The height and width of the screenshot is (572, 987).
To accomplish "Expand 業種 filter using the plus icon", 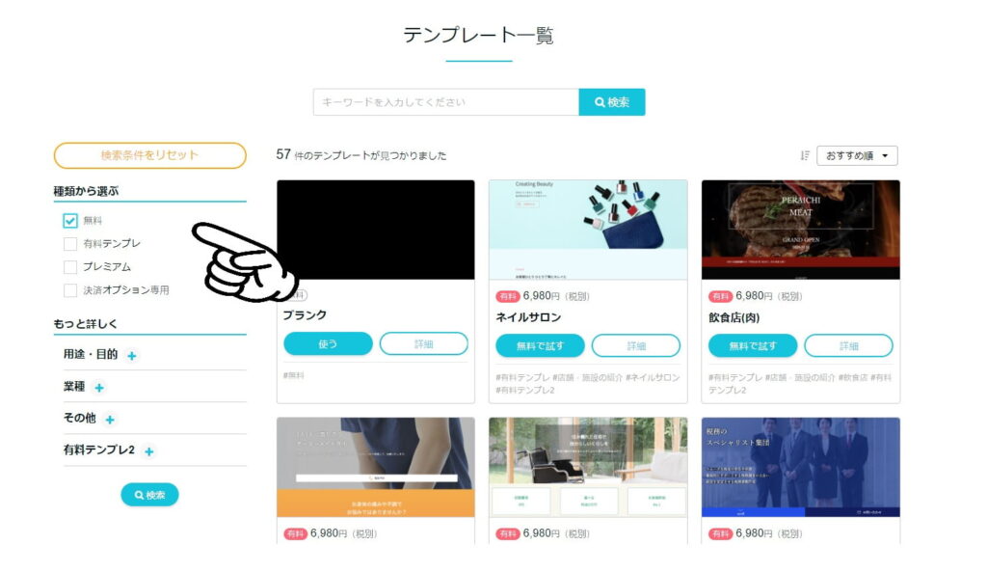I will click(99, 388).
